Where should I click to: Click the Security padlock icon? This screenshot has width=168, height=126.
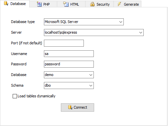tap(92, 4)
